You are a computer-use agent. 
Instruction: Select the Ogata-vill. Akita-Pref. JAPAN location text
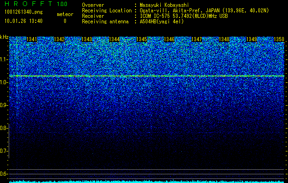[x=204, y=11]
